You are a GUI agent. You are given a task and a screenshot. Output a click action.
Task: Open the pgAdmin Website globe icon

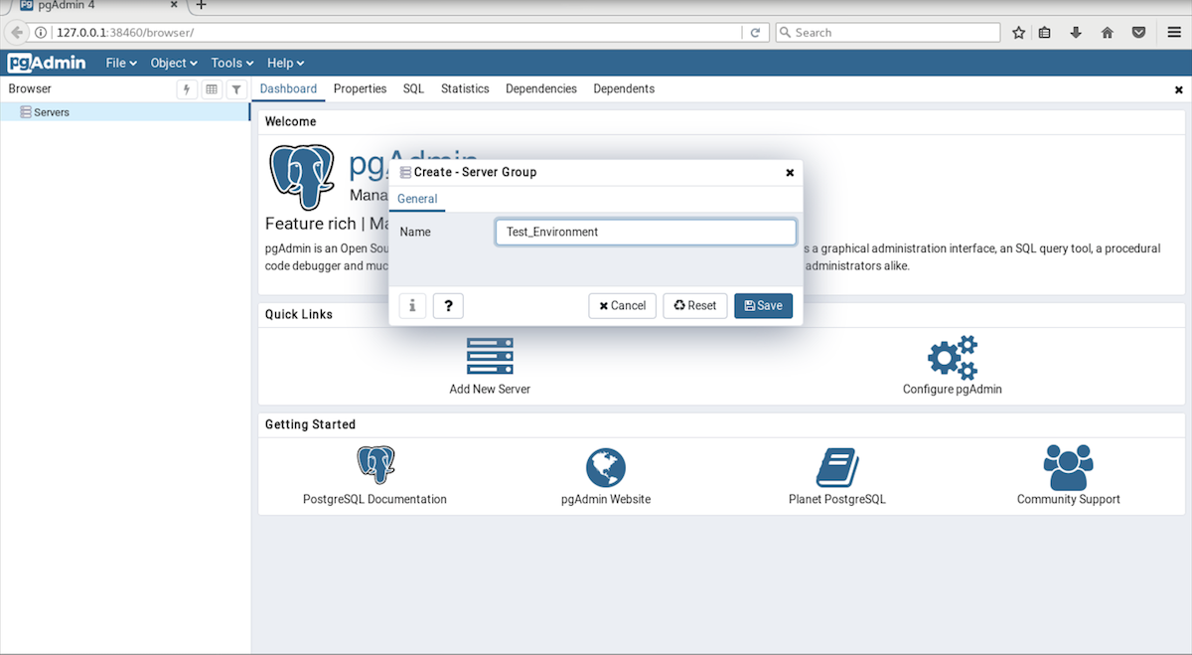[x=606, y=466]
